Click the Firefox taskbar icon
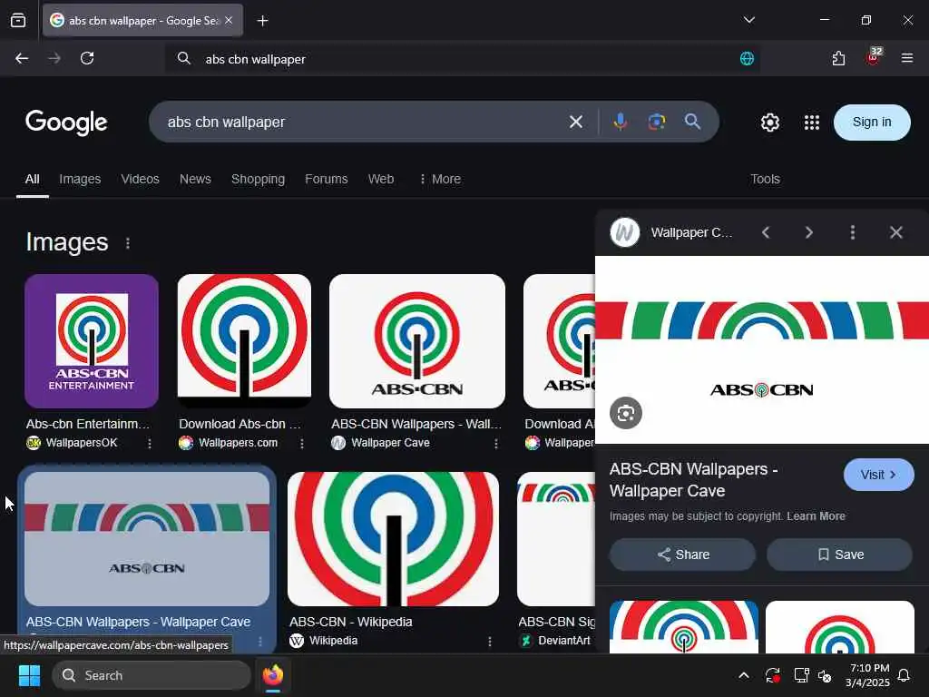The width and height of the screenshot is (929, 697). [x=273, y=675]
